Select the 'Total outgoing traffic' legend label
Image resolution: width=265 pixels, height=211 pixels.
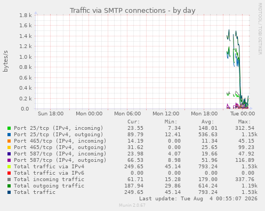49,186
